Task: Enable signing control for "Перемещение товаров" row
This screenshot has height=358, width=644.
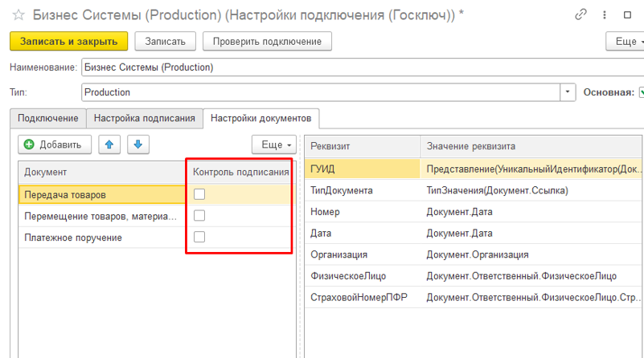Action: coord(199,216)
